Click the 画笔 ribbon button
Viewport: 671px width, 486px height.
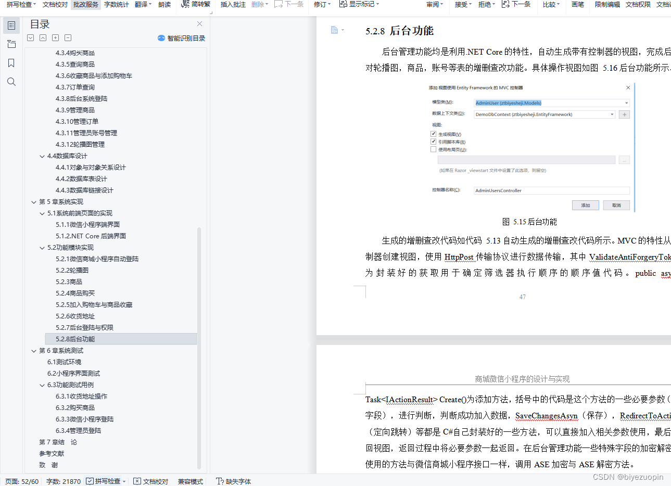578,4
